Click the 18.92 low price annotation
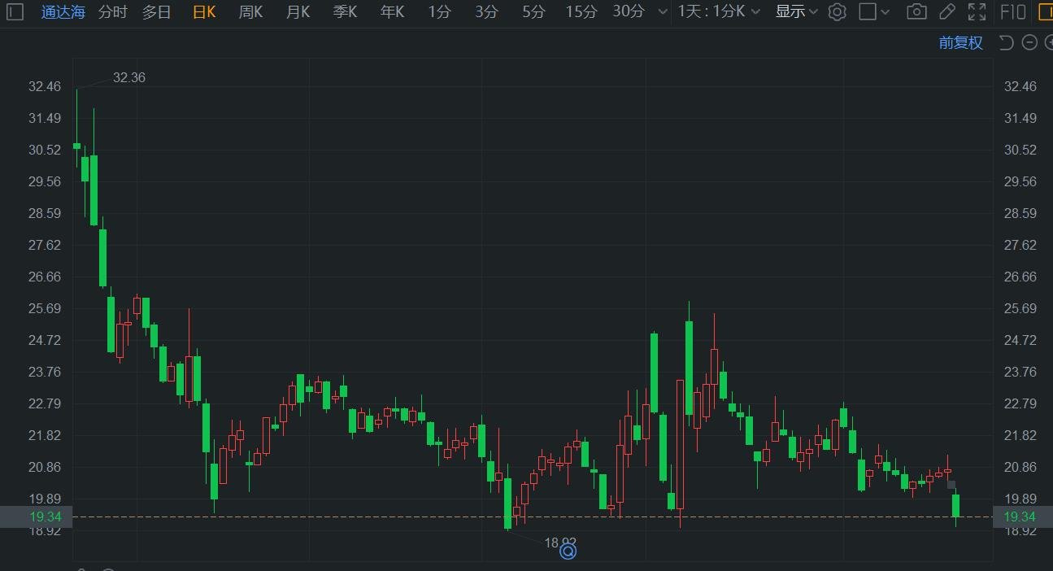The image size is (1053, 571). pos(560,543)
